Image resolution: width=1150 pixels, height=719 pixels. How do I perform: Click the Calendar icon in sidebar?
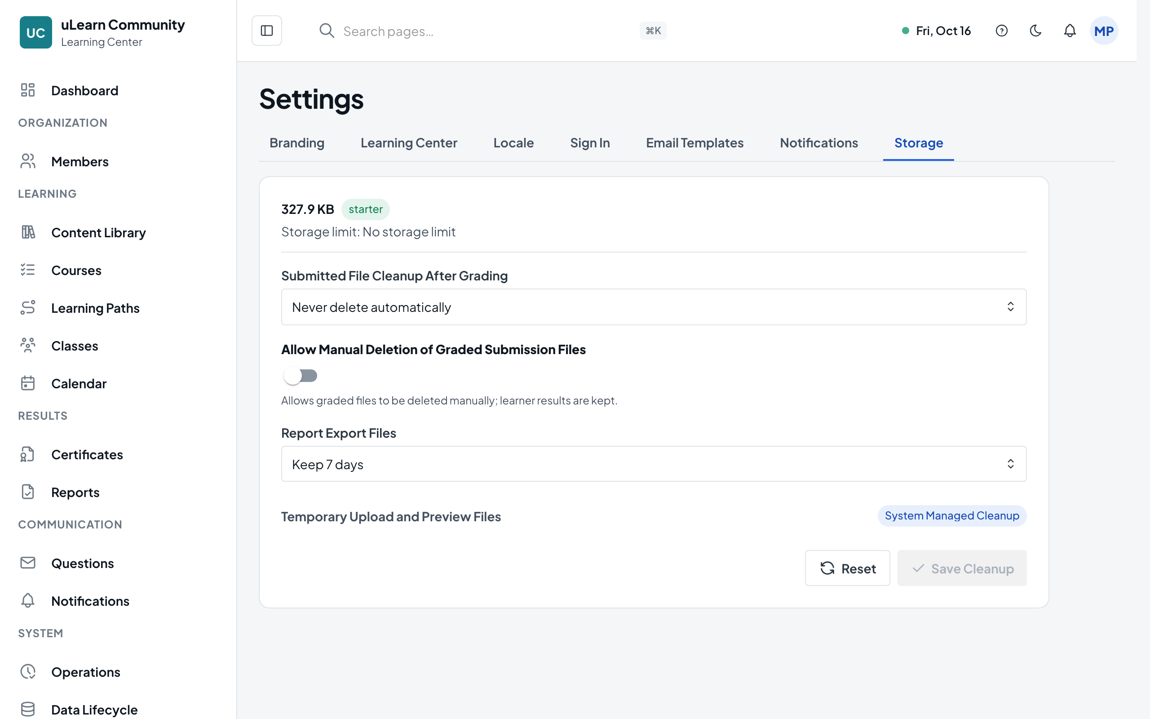[x=27, y=383]
